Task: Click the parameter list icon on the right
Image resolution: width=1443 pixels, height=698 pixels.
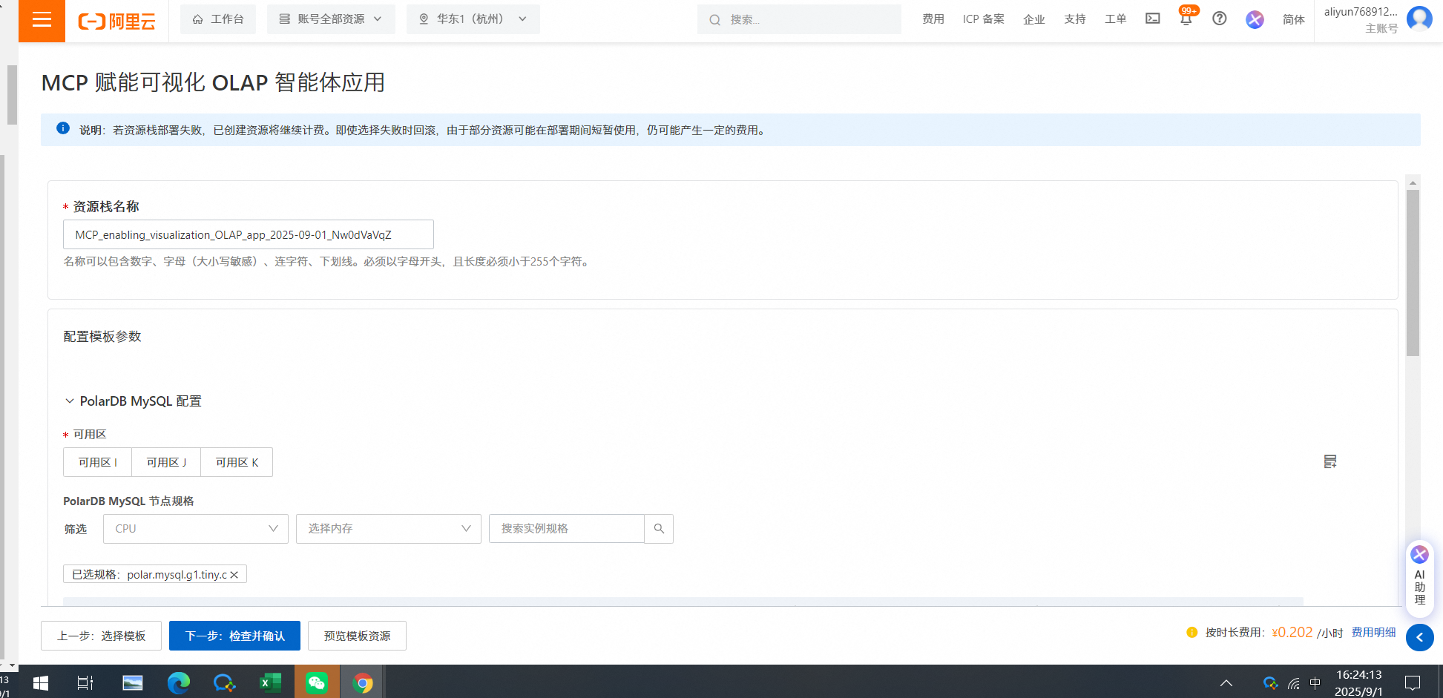Action: pyautogui.click(x=1330, y=461)
